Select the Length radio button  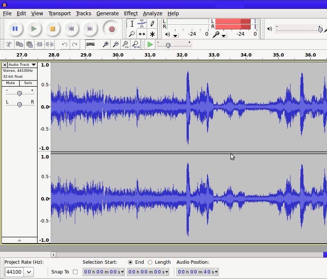(150, 262)
